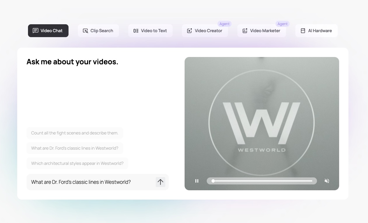Click the Video Marketer chart icon
Screen dimensions: 368x223
(x=245, y=31)
